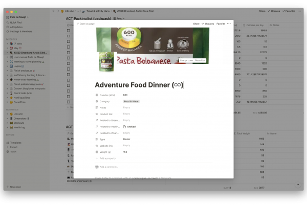Viewport: 307px width, 206px height.
Task: Click the Type value Dinner
Action: pyautogui.click(x=127, y=139)
